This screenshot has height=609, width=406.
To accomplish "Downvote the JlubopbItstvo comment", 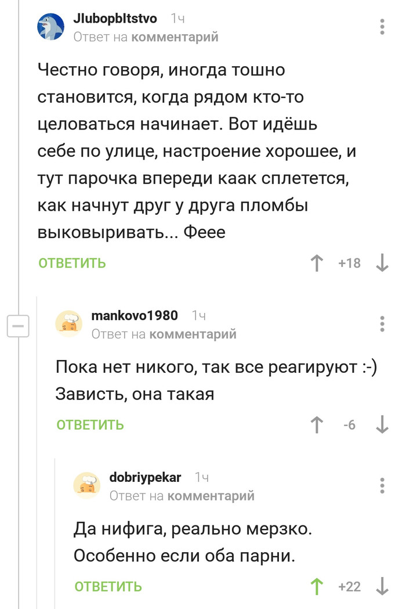I will [382, 264].
